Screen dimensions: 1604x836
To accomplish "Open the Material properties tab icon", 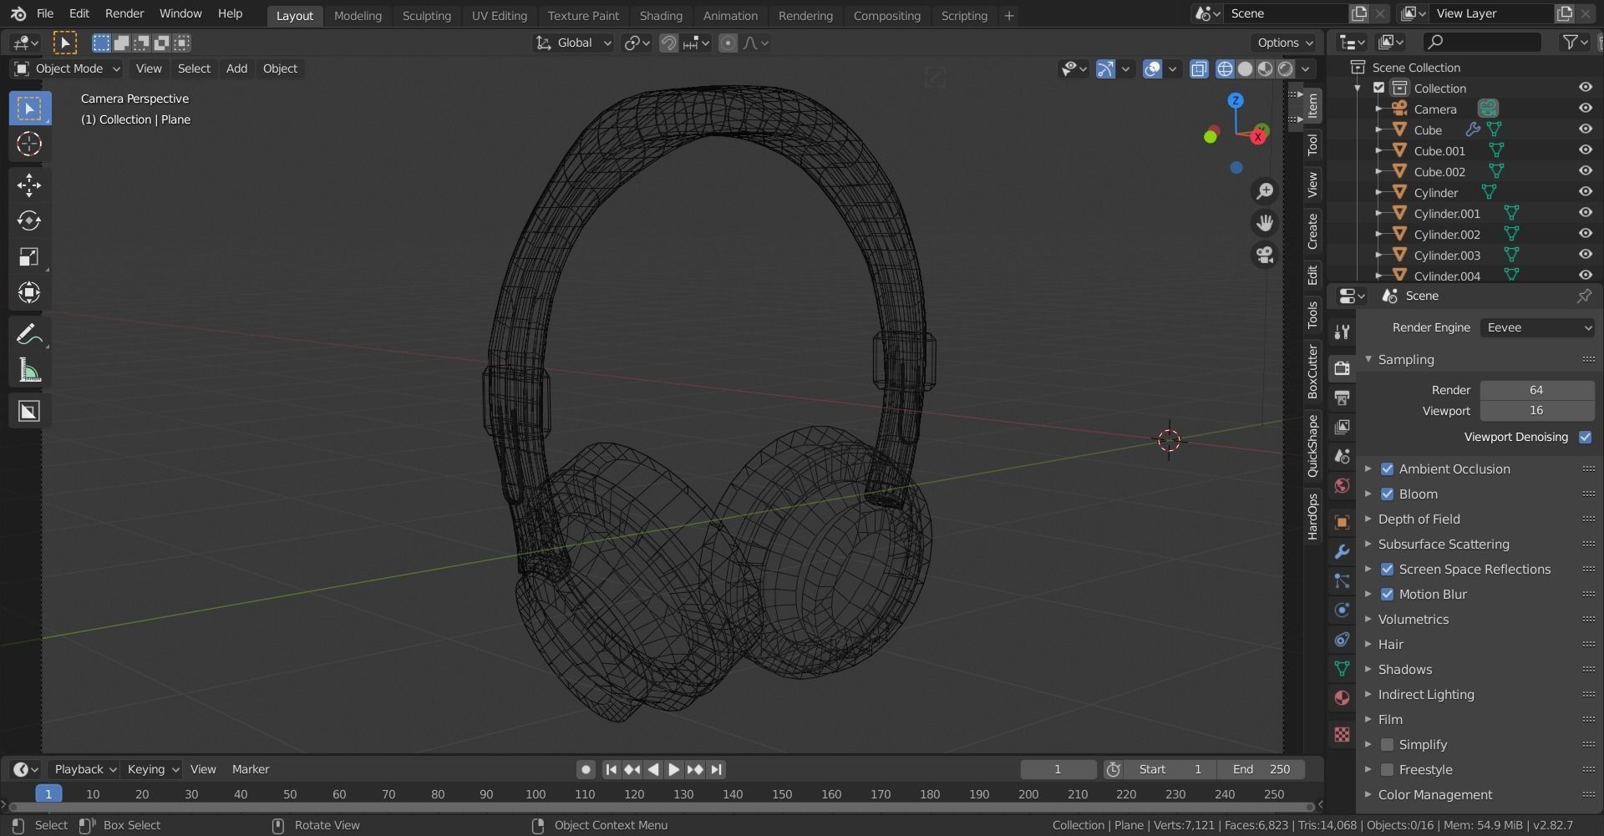I will (1342, 698).
